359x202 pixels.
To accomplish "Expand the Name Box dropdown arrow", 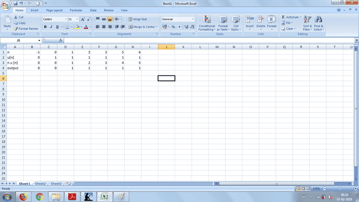I will [x=39, y=40].
